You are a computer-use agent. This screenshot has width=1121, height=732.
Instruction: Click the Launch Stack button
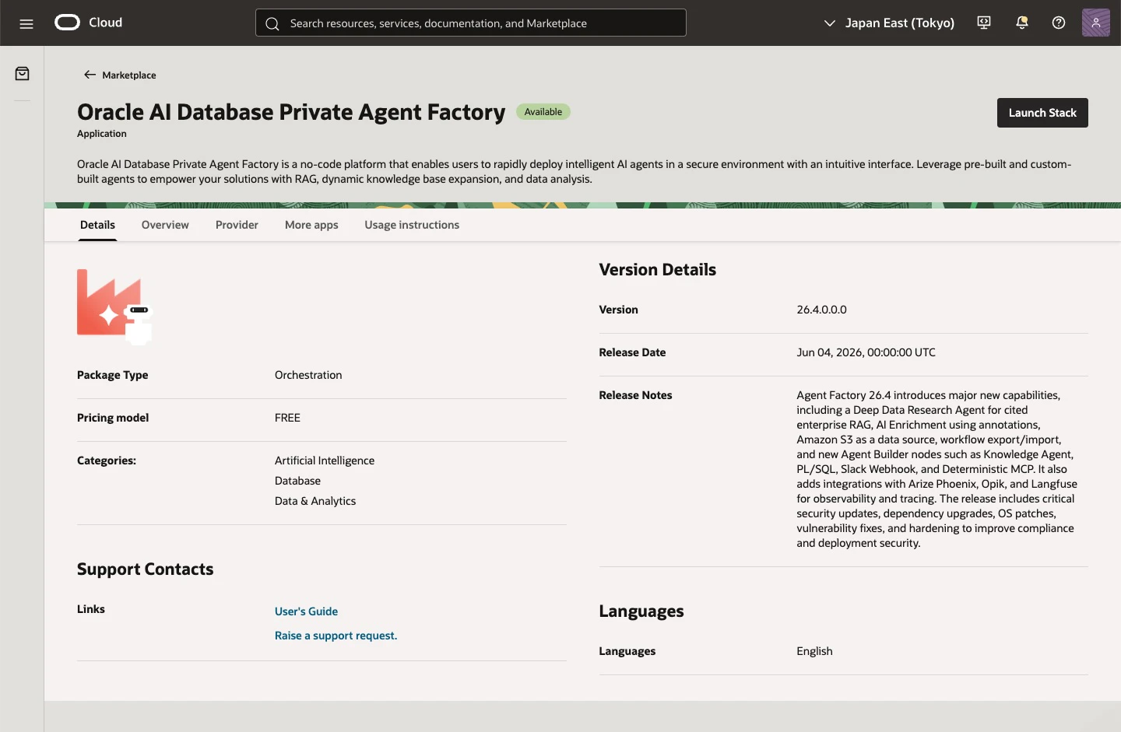click(x=1042, y=113)
